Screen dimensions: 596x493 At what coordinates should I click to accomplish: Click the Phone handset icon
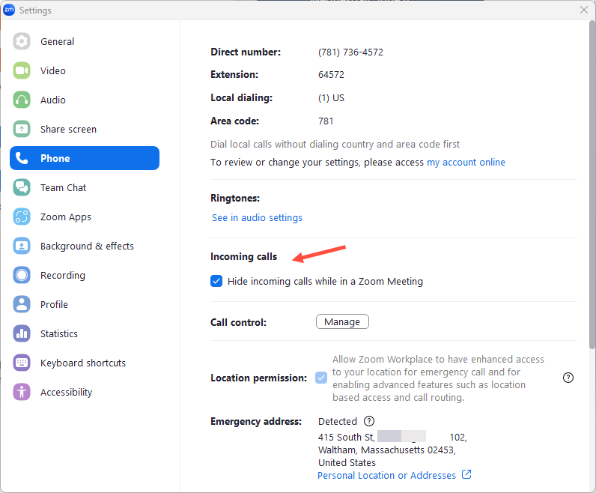pyautogui.click(x=22, y=158)
